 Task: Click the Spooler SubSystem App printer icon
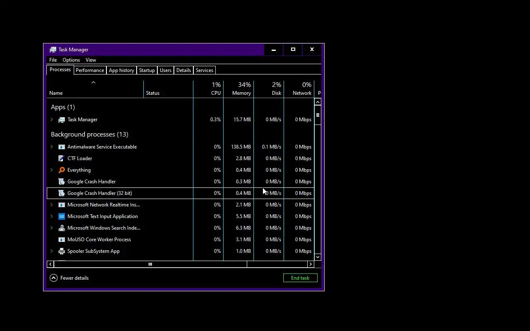[62, 251]
